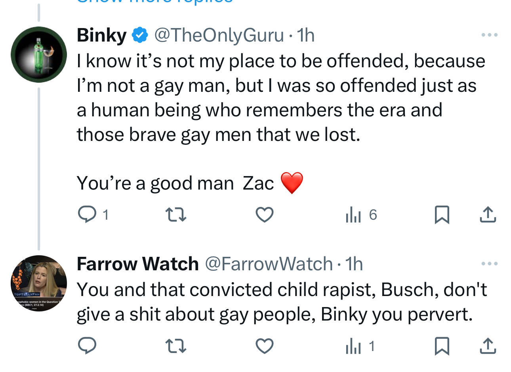Bookmark Farrow Watch's tweet
511x372 pixels.
pos(442,346)
